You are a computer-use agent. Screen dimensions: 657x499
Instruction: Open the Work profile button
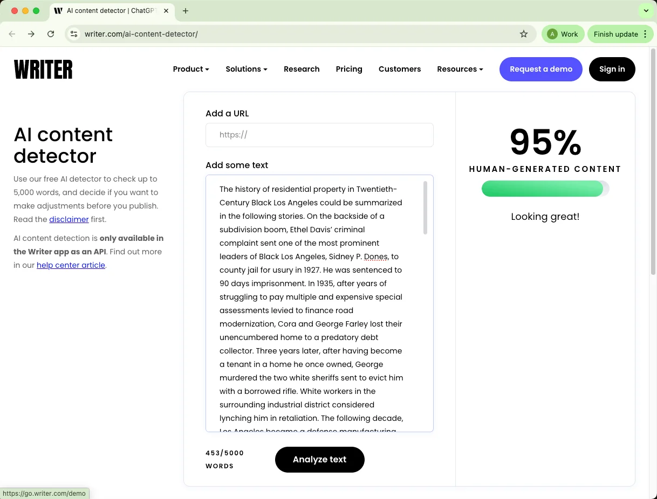pyautogui.click(x=563, y=34)
